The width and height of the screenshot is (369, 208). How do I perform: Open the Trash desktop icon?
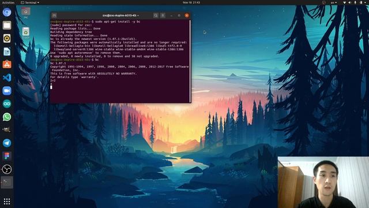pyautogui.click(x=25, y=33)
